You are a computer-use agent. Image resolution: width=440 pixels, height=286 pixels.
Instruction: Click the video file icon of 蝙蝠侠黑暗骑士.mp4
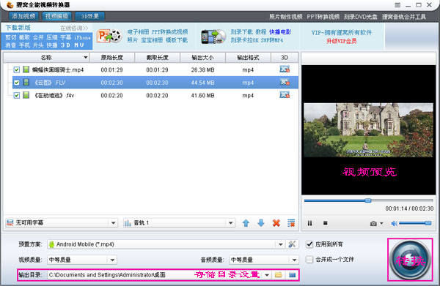pyautogui.click(x=26, y=69)
